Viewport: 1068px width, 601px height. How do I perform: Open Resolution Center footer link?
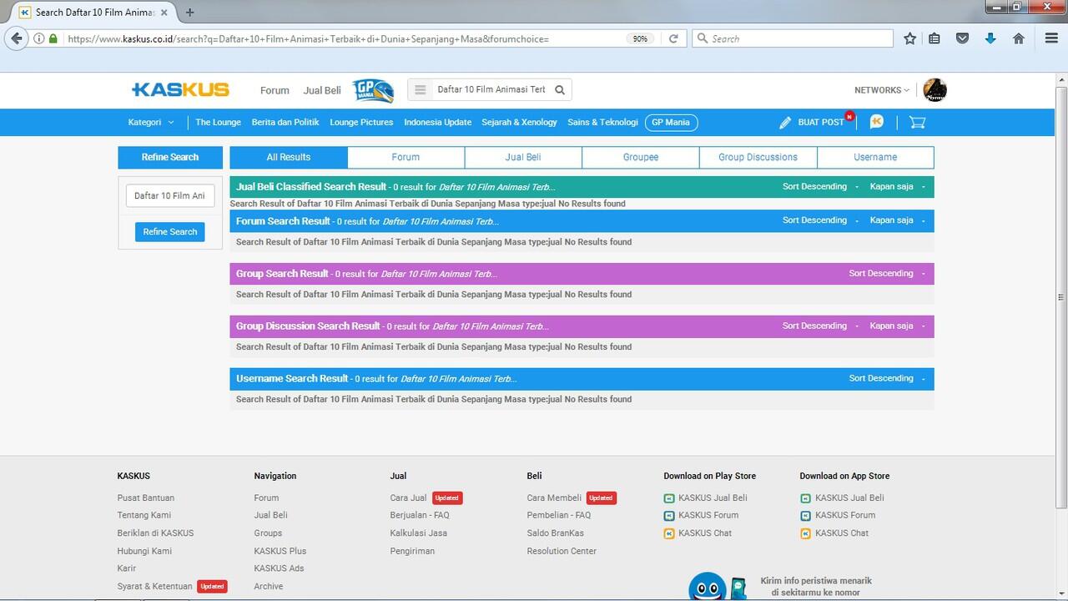(562, 551)
